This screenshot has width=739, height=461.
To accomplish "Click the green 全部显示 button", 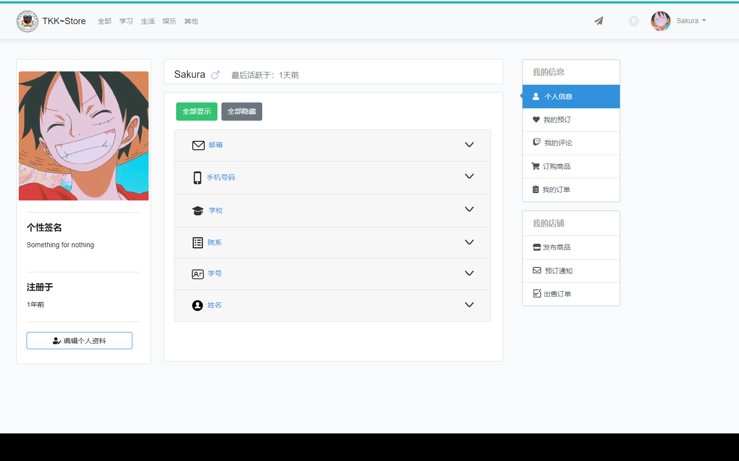I will 197,111.
